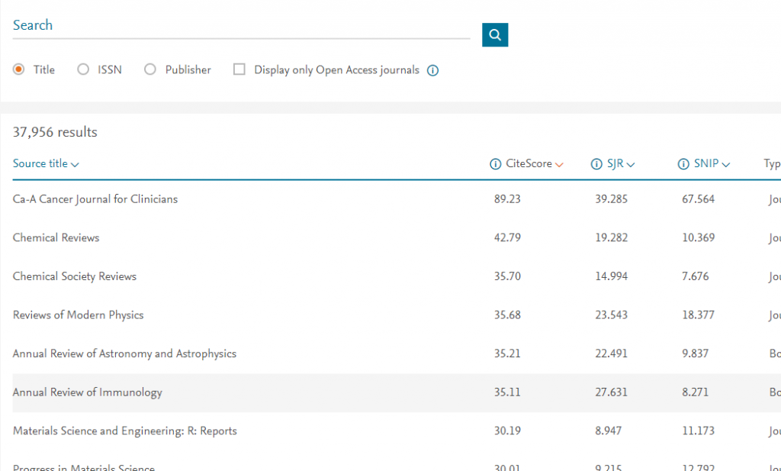
Task: Type in the Search input field
Action: [241, 25]
